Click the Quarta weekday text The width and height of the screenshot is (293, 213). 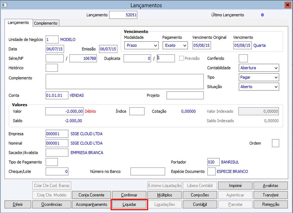pyautogui.click(x=259, y=45)
